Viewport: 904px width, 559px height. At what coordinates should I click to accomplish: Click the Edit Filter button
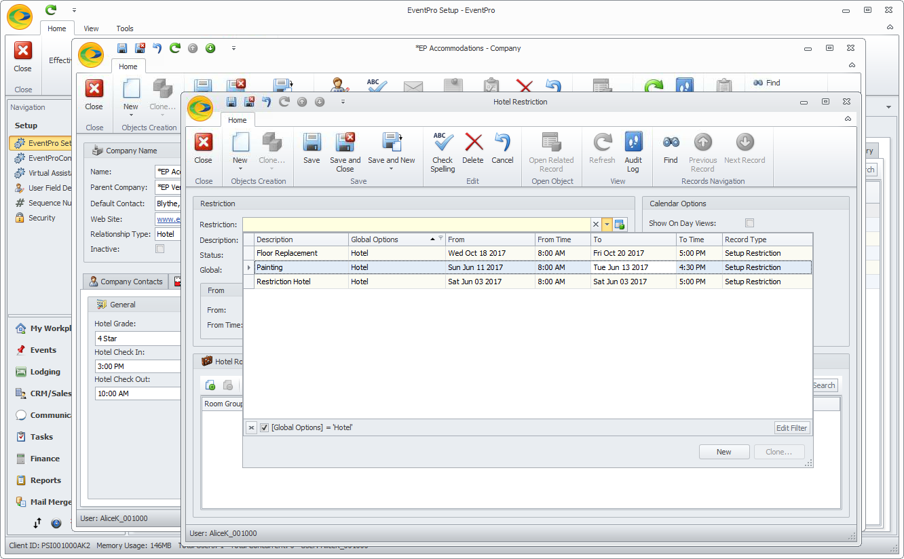click(792, 427)
